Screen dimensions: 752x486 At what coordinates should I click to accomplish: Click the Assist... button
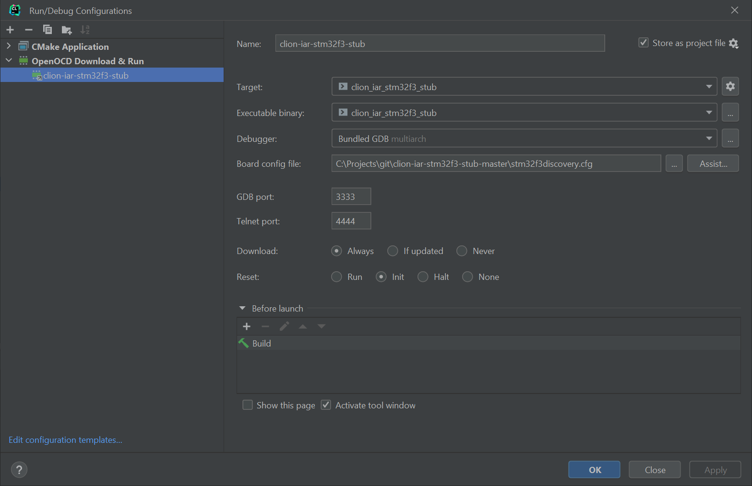coord(713,163)
